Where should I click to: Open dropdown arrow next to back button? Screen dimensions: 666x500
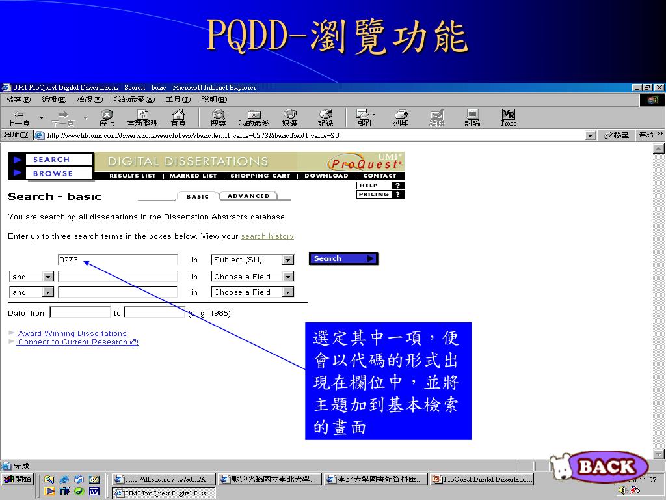click(x=41, y=118)
